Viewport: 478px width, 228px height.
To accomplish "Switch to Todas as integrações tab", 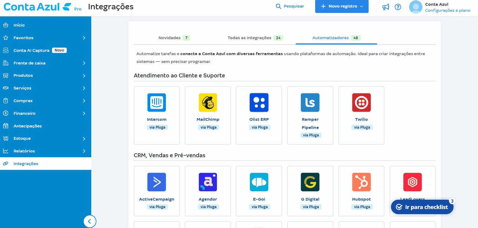I will (x=255, y=38).
